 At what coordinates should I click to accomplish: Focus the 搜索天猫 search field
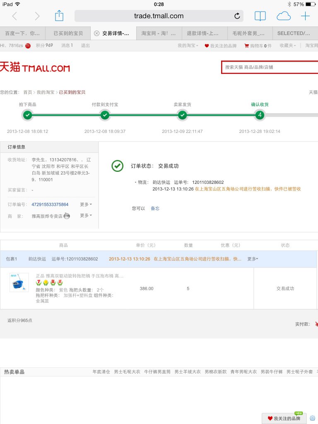pos(270,67)
